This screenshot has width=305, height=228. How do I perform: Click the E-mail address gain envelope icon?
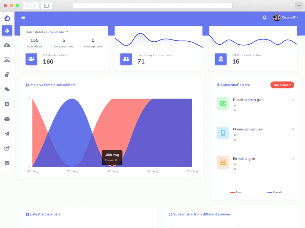pos(223,104)
